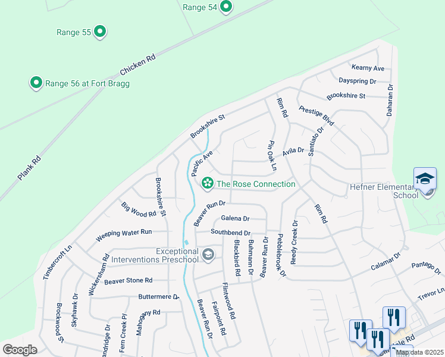Image resolution: width=445 pixels, height=357 pixels.
Task: Click the Chicken Rd road label
Action: pyautogui.click(x=138, y=65)
